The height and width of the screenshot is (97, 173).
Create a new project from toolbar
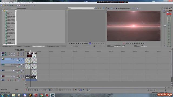click(x=1, y=5)
